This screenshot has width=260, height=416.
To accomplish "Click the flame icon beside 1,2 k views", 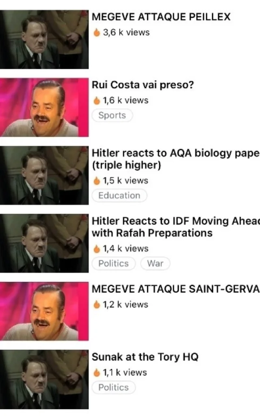I will (x=97, y=304).
